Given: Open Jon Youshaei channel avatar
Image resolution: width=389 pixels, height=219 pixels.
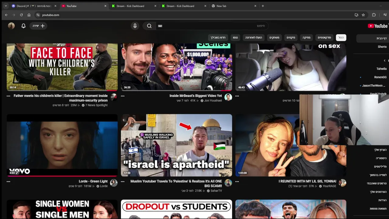Looking at the screenshot, I should [x=228, y=97].
